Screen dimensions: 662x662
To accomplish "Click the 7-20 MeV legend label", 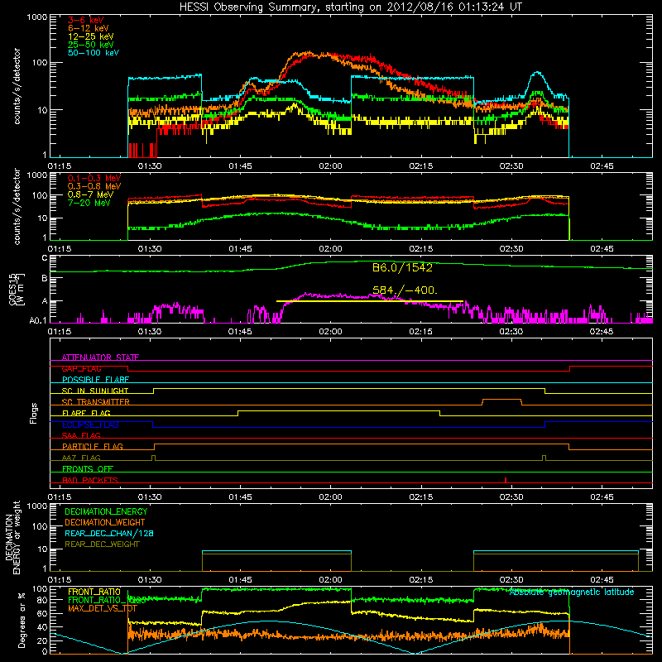I will click(89, 203).
